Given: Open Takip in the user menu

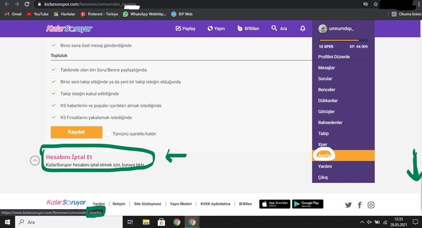Looking at the screenshot, I should 324,134.
